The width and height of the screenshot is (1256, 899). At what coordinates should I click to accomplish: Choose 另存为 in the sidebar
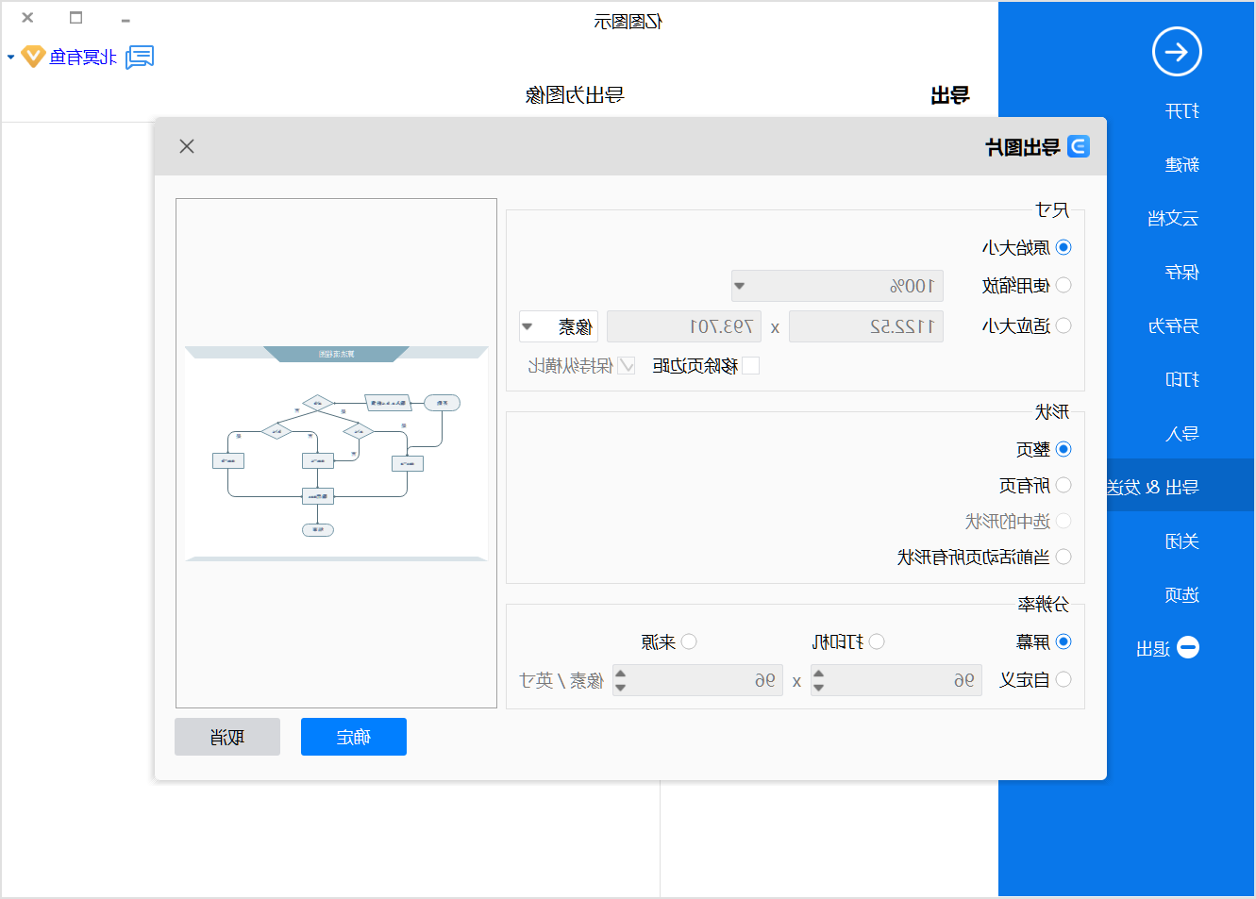pyautogui.click(x=1173, y=326)
